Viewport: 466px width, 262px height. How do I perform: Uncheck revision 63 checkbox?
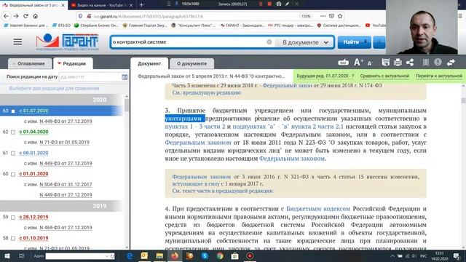tap(13, 111)
